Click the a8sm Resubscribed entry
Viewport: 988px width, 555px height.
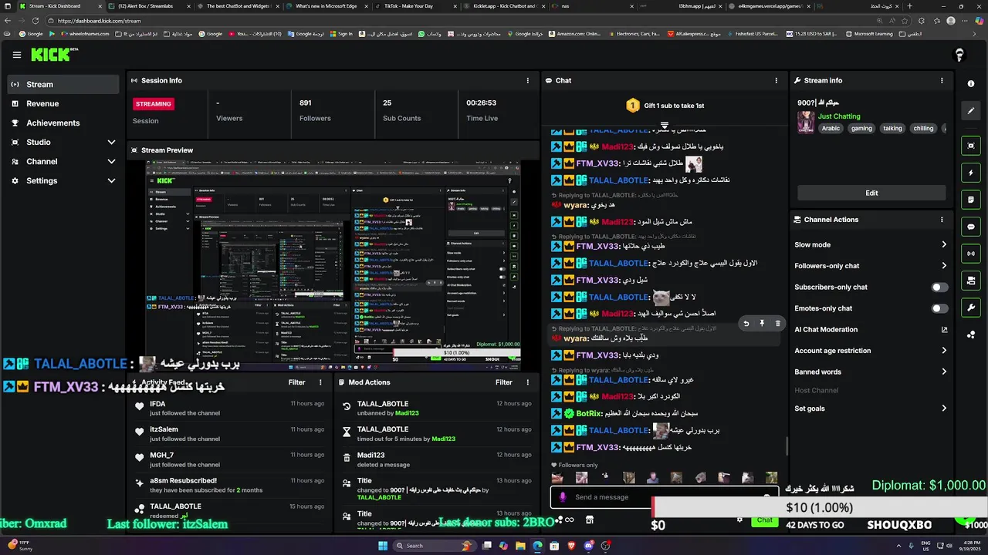(232, 485)
